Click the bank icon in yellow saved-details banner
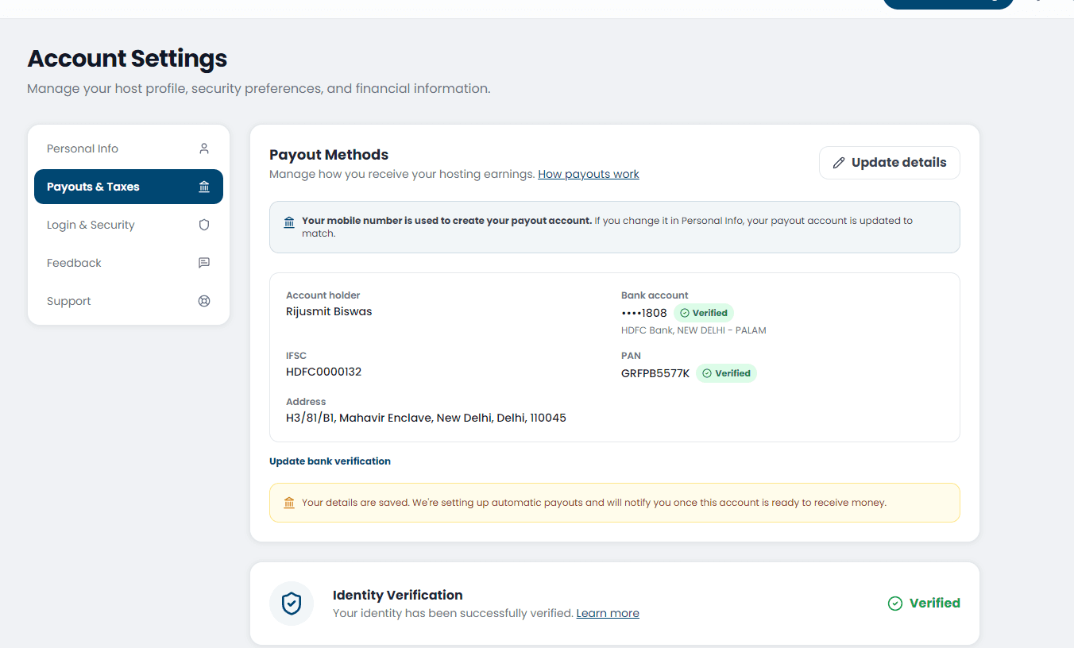Image resolution: width=1074 pixels, height=648 pixels. coord(289,503)
